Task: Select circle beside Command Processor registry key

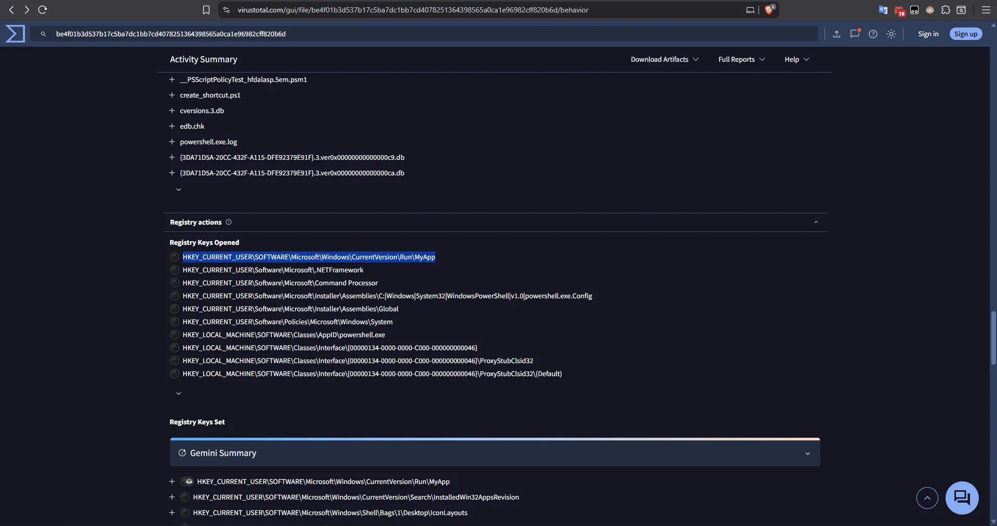Action: (175, 283)
